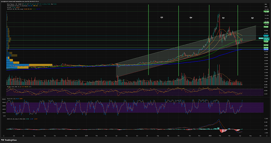Select the Q2 text label
This screenshot has width=271, height=143.
(x=253, y=18)
